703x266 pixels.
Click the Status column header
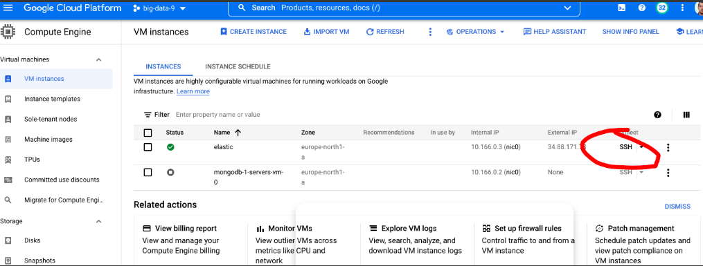175,133
